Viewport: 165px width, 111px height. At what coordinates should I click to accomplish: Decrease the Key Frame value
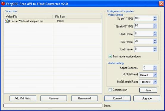pos(155,42)
